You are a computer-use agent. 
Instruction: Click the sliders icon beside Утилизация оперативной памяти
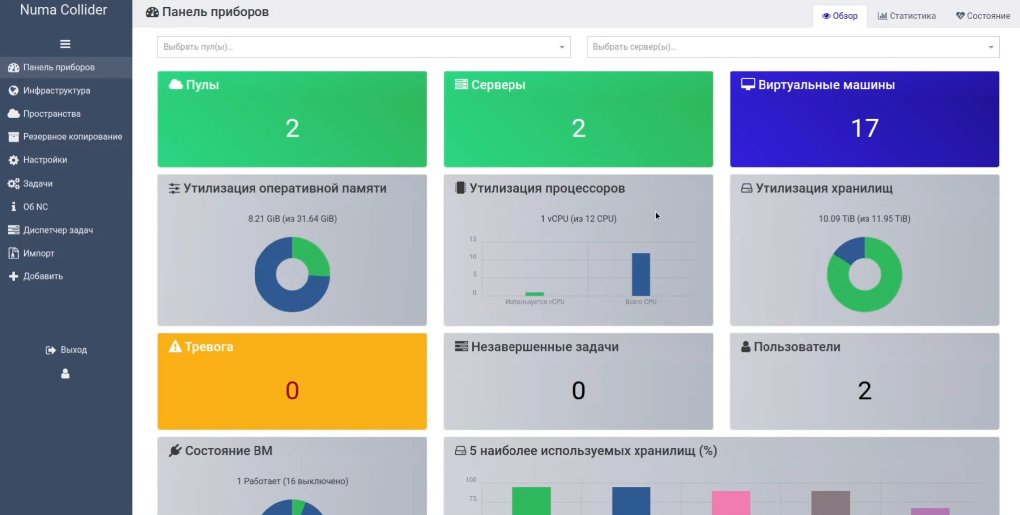pos(174,188)
